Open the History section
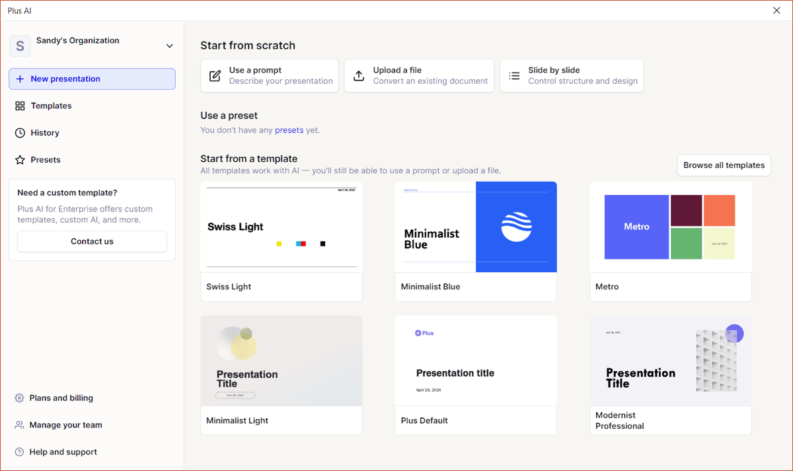The height and width of the screenshot is (471, 793). pyautogui.click(x=92, y=133)
